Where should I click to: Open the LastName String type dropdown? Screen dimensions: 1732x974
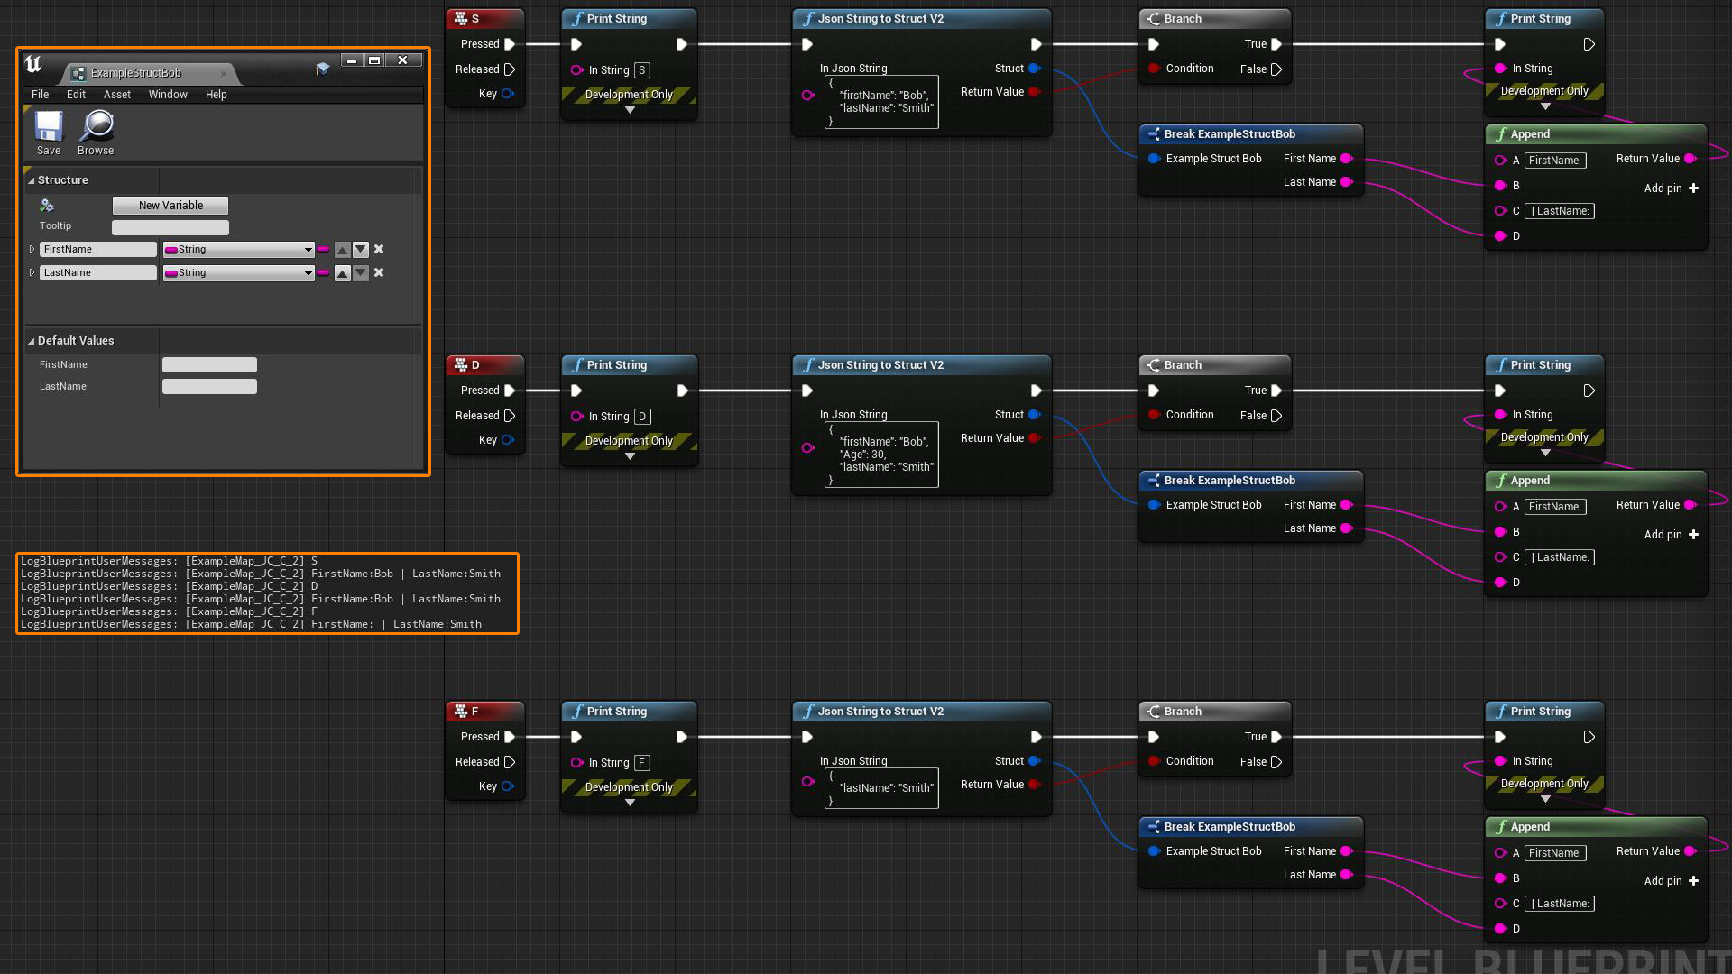point(238,273)
